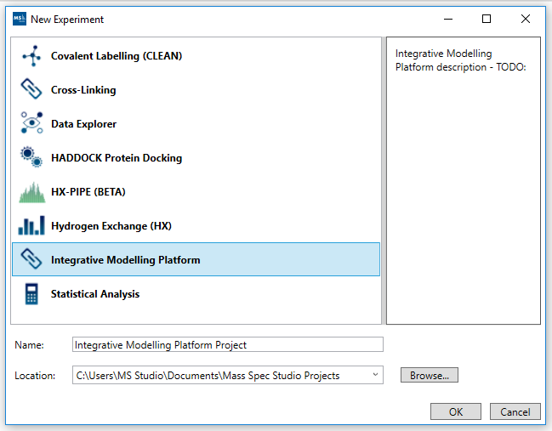Viewport: 552px width, 431px height.
Task: Click the Hydrogen Exchange bar chart icon
Action: pyautogui.click(x=31, y=225)
